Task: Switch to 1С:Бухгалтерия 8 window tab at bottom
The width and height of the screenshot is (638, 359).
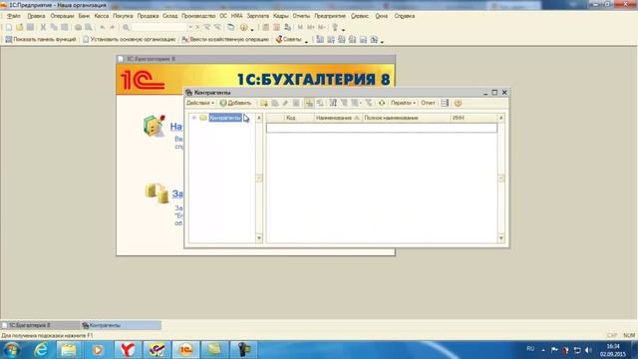Action: [40, 325]
